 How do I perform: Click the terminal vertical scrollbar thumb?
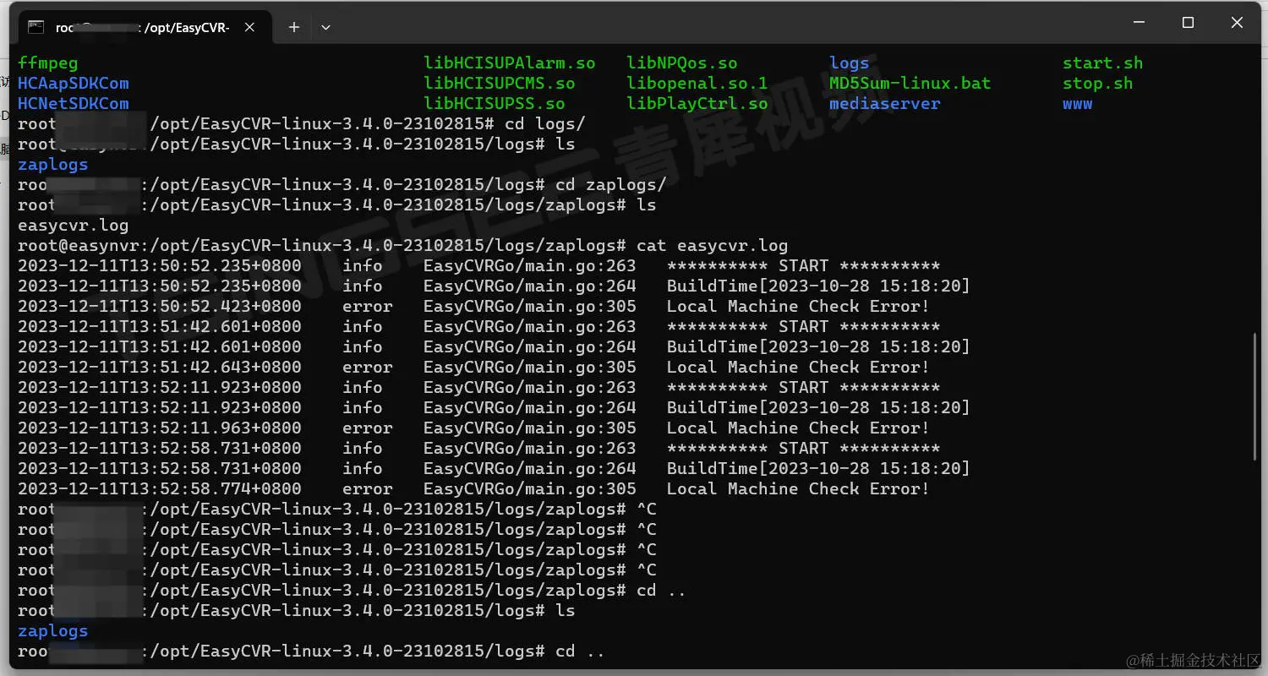(x=1254, y=397)
